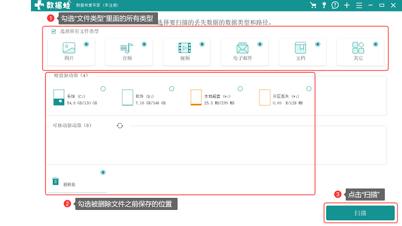This screenshot has height=226, width=402.
Task: Toggle the 选择所有文件类型 checkbox
Action: [x=53, y=32]
